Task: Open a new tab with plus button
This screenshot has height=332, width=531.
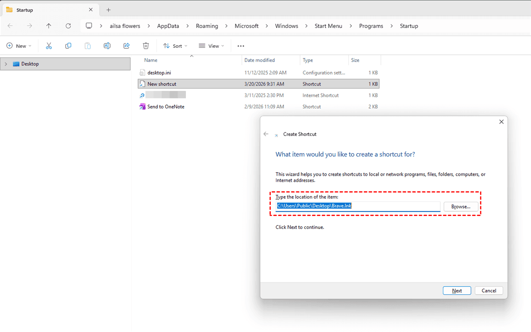Action: (x=108, y=10)
